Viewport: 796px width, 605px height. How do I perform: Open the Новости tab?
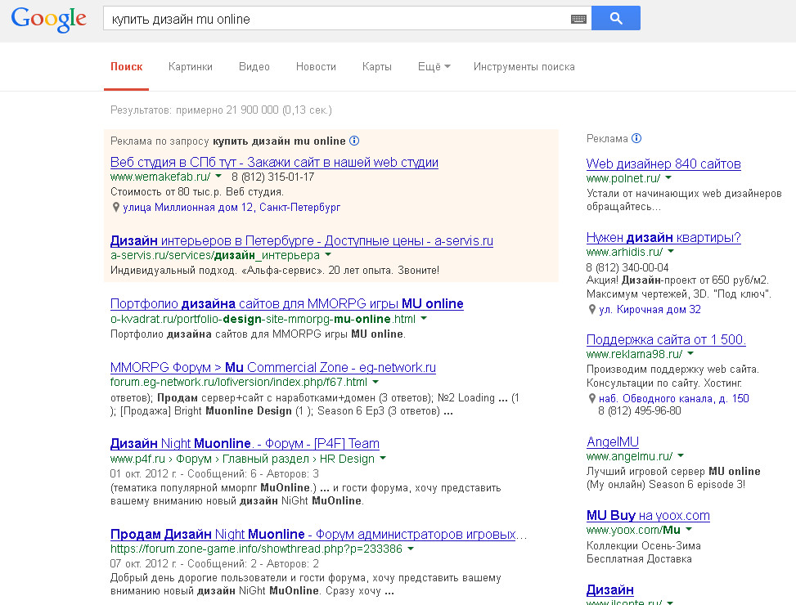tap(316, 66)
